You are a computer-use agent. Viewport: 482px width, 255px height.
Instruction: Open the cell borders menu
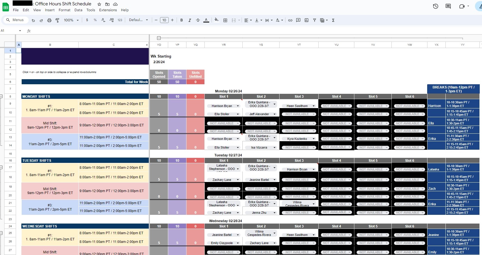point(225,20)
